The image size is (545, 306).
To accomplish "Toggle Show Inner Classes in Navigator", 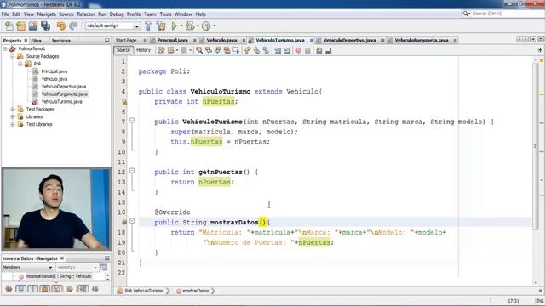I will [x=57, y=289].
